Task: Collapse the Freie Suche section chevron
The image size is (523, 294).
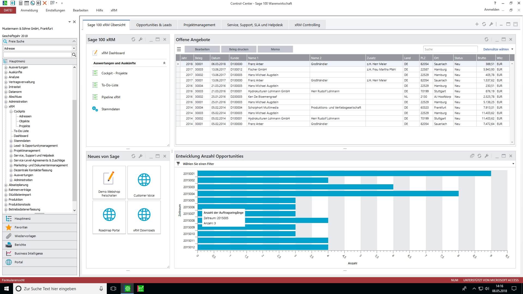Action: [74, 41]
